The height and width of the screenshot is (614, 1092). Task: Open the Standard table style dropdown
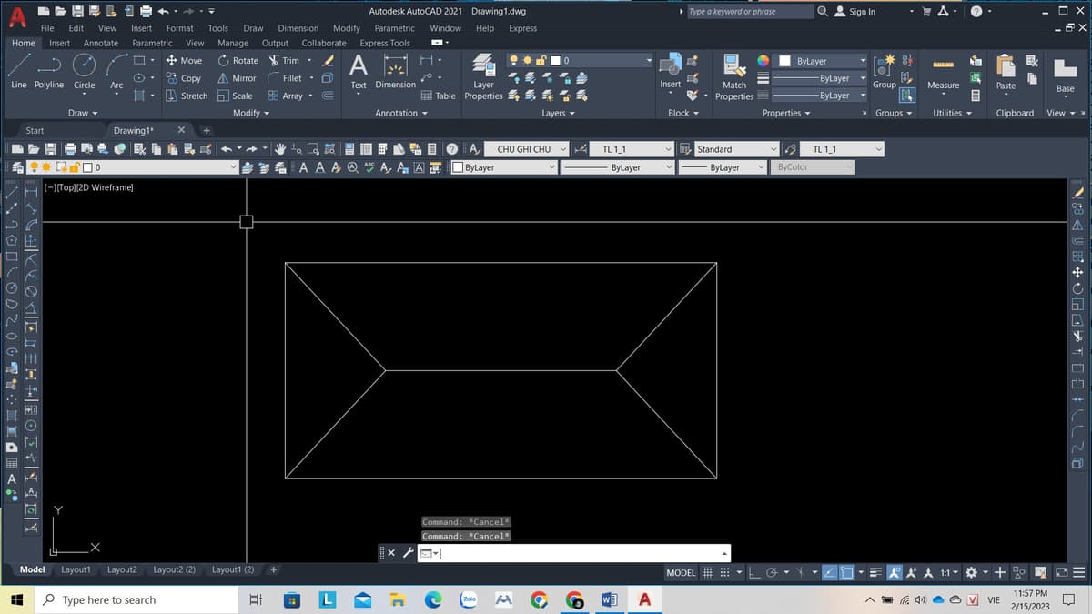pos(737,149)
